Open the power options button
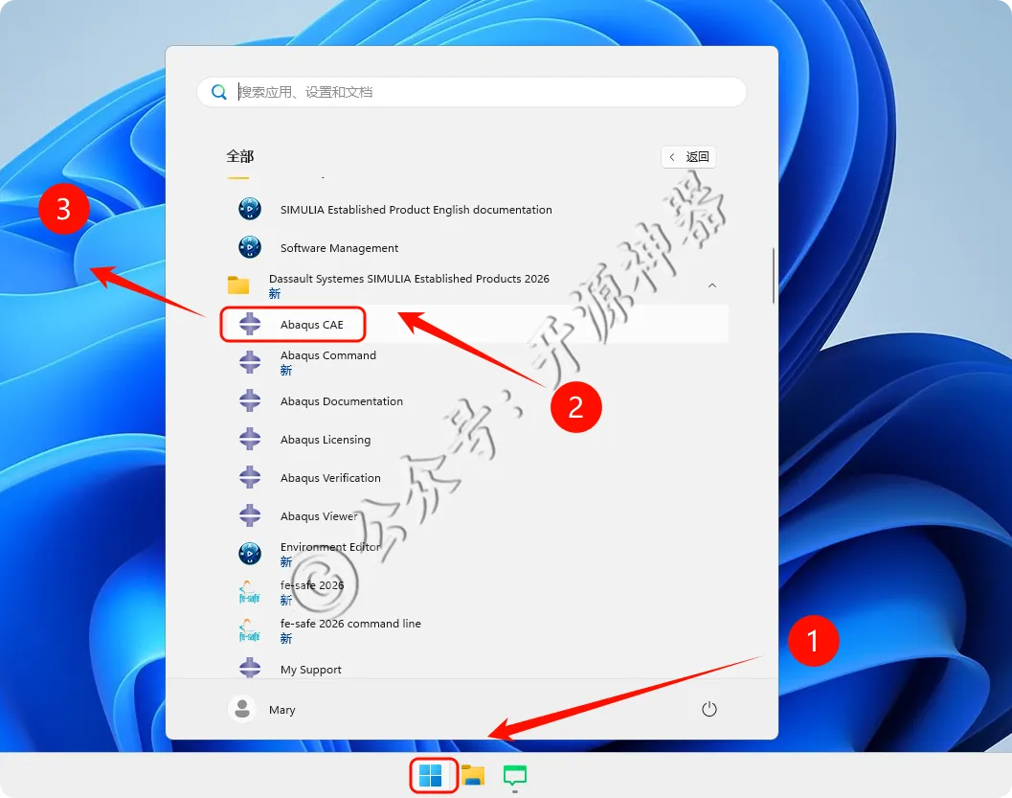This screenshot has width=1012, height=798. [708, 709]
